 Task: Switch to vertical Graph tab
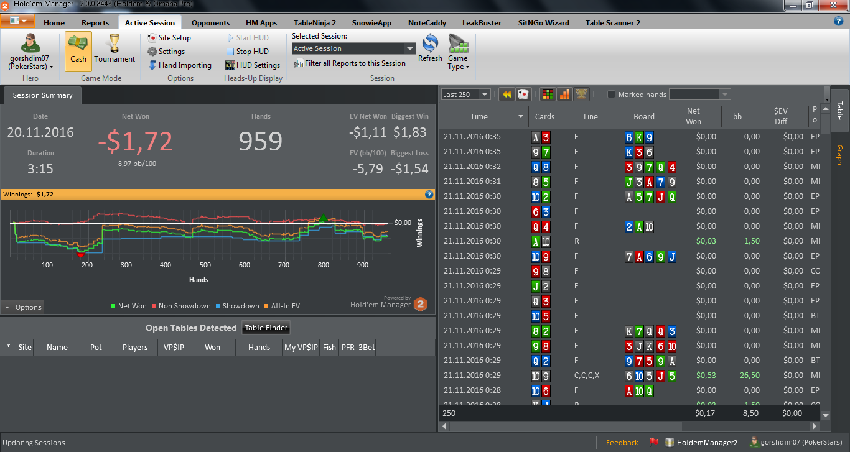pyautogui.click(x=839, y=155)
